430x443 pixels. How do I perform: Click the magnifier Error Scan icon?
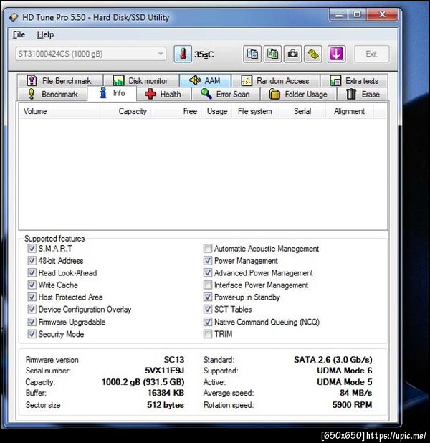(x=206, y=94)
